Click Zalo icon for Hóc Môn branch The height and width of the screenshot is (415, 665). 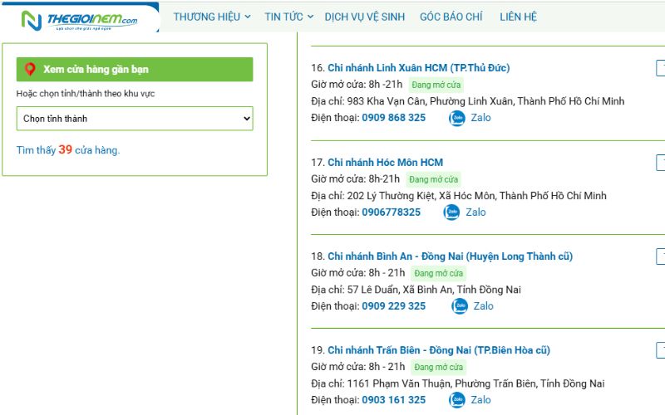click(x=451, y=212)
